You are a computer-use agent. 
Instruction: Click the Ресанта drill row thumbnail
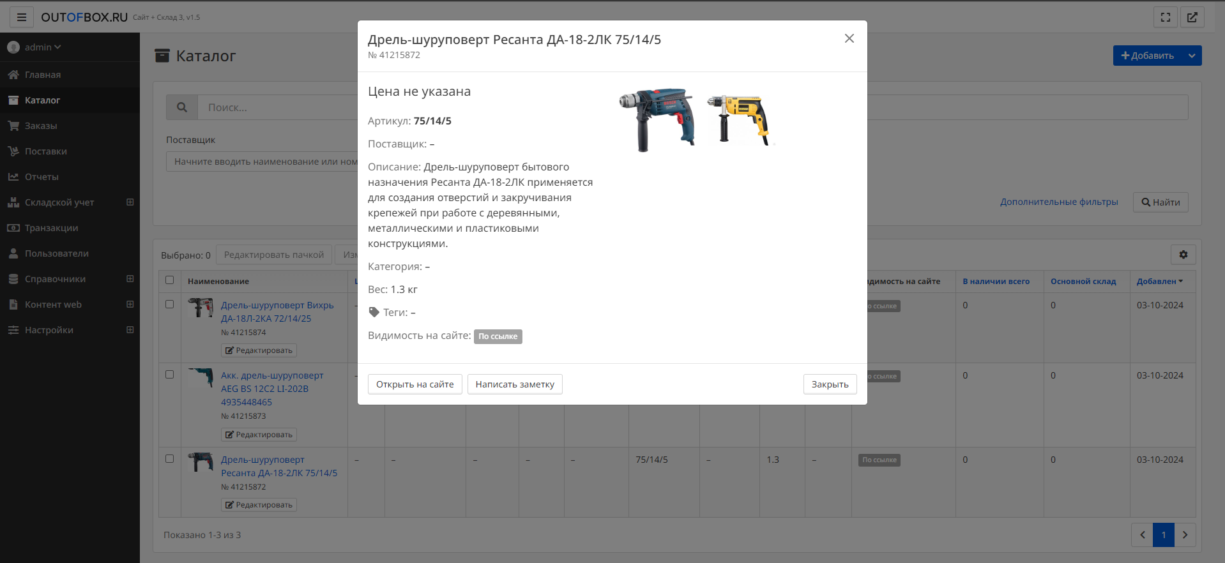point(201,462)
